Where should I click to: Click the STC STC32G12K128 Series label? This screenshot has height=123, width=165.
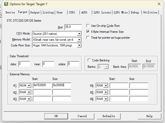click(x=24, y=21)
